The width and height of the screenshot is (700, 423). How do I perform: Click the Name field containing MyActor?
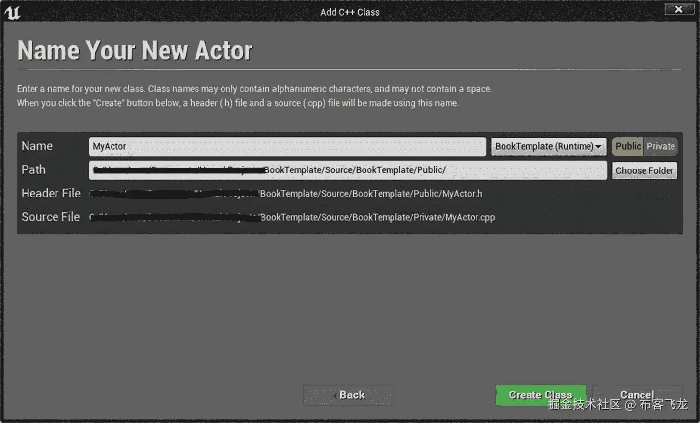coord(287,146)
